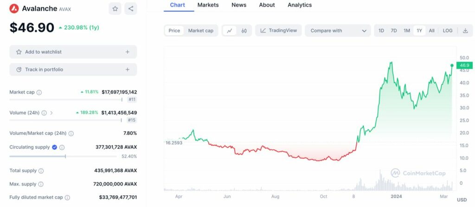Switch to the Analytics tab
This screenshot has width=475, height=207.
[x=300, y=5]
